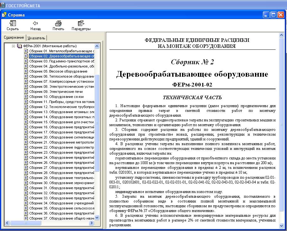Click page icon beside Сборник 31
287x231 pixels.
point(26,188)
